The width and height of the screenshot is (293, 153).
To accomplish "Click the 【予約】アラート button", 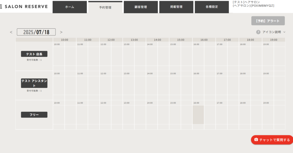I will 268,21.
